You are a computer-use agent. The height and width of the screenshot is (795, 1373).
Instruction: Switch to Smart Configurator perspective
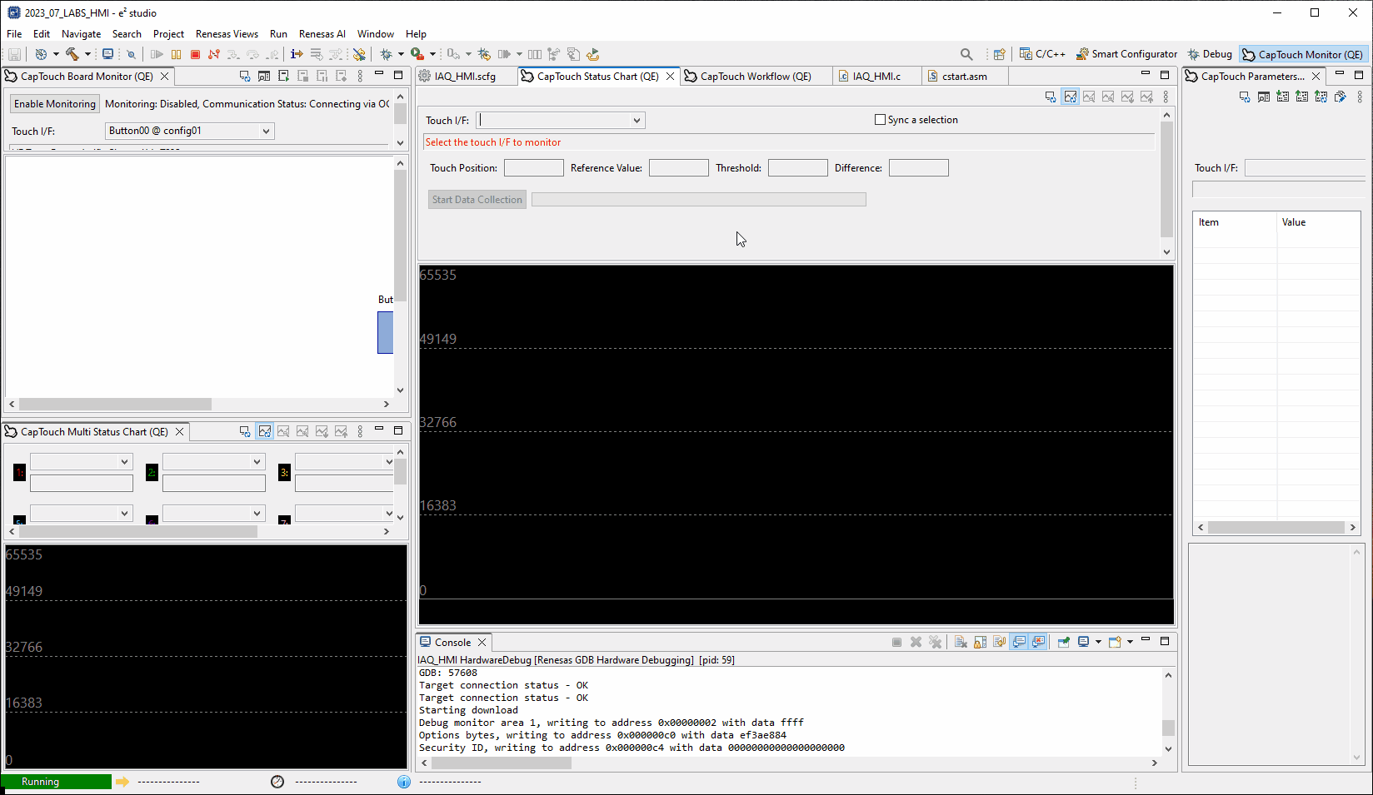pos(1126,54)
